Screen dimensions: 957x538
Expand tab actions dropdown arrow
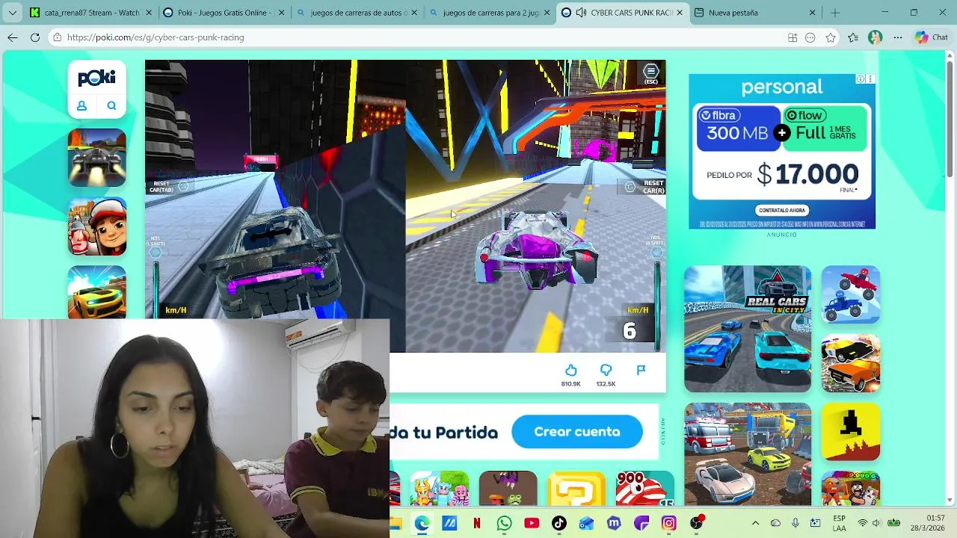12,13
